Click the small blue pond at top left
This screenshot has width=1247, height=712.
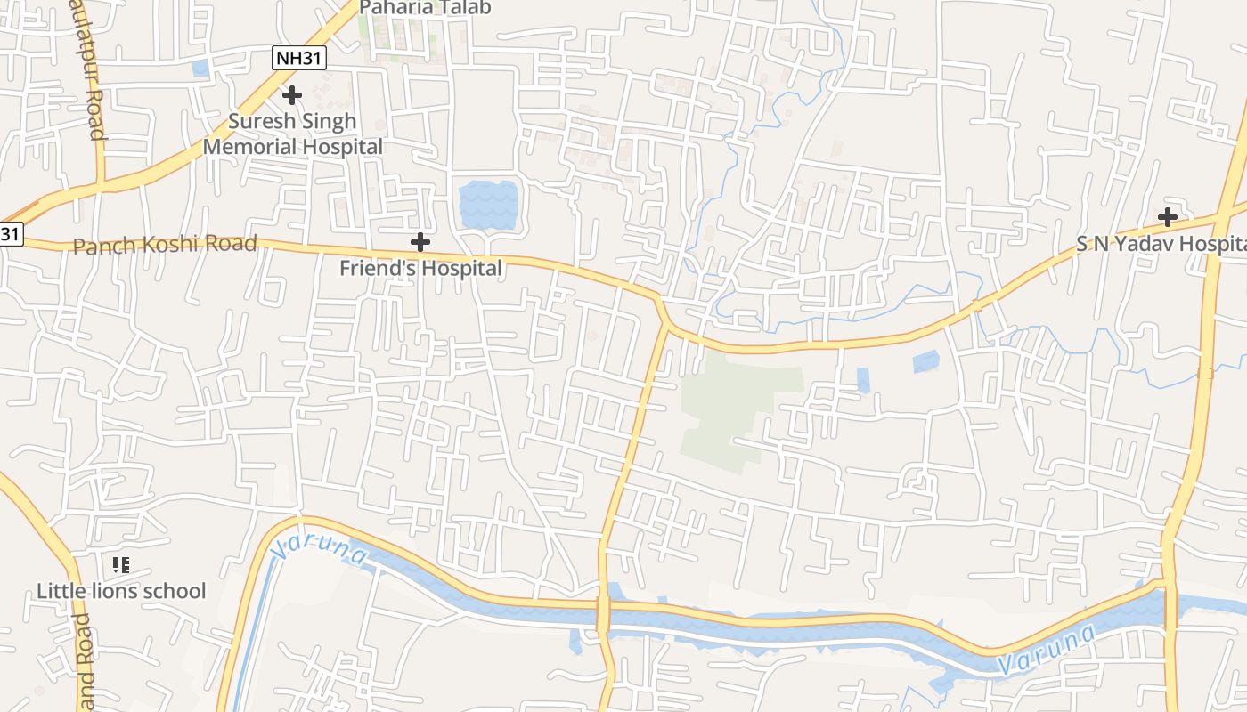[200, 68]
